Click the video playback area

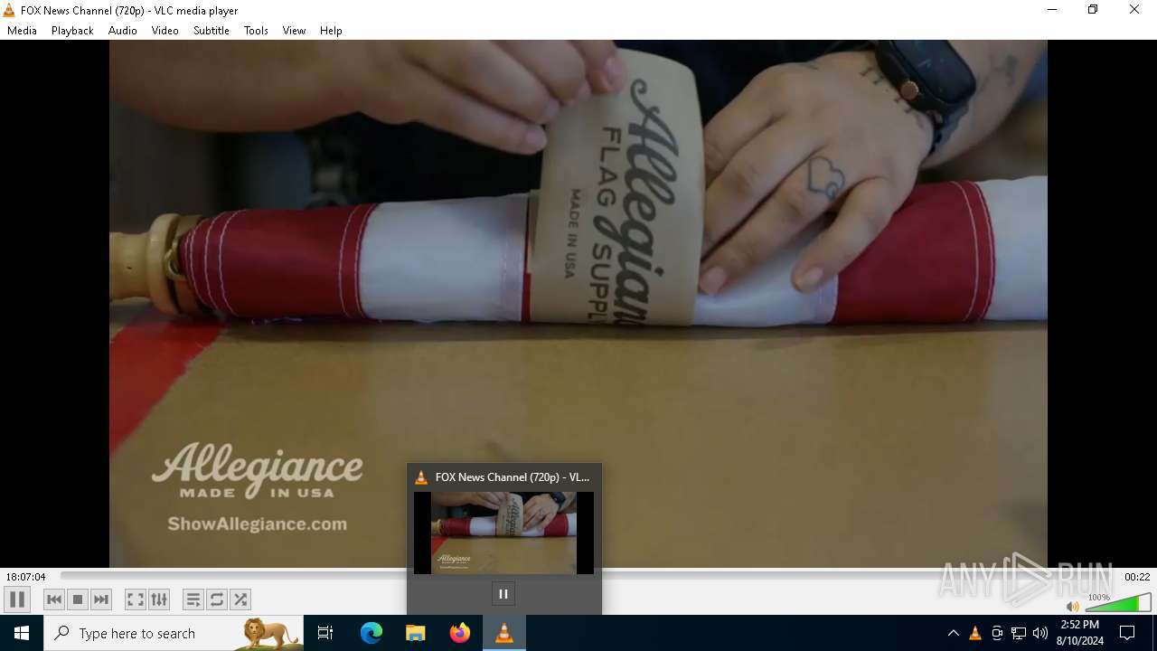click(x=578, y=304)
